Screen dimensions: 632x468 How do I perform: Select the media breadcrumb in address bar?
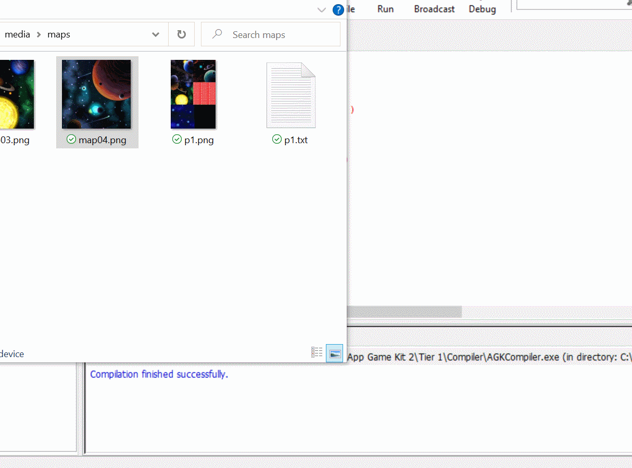click(x=17, y=34)
